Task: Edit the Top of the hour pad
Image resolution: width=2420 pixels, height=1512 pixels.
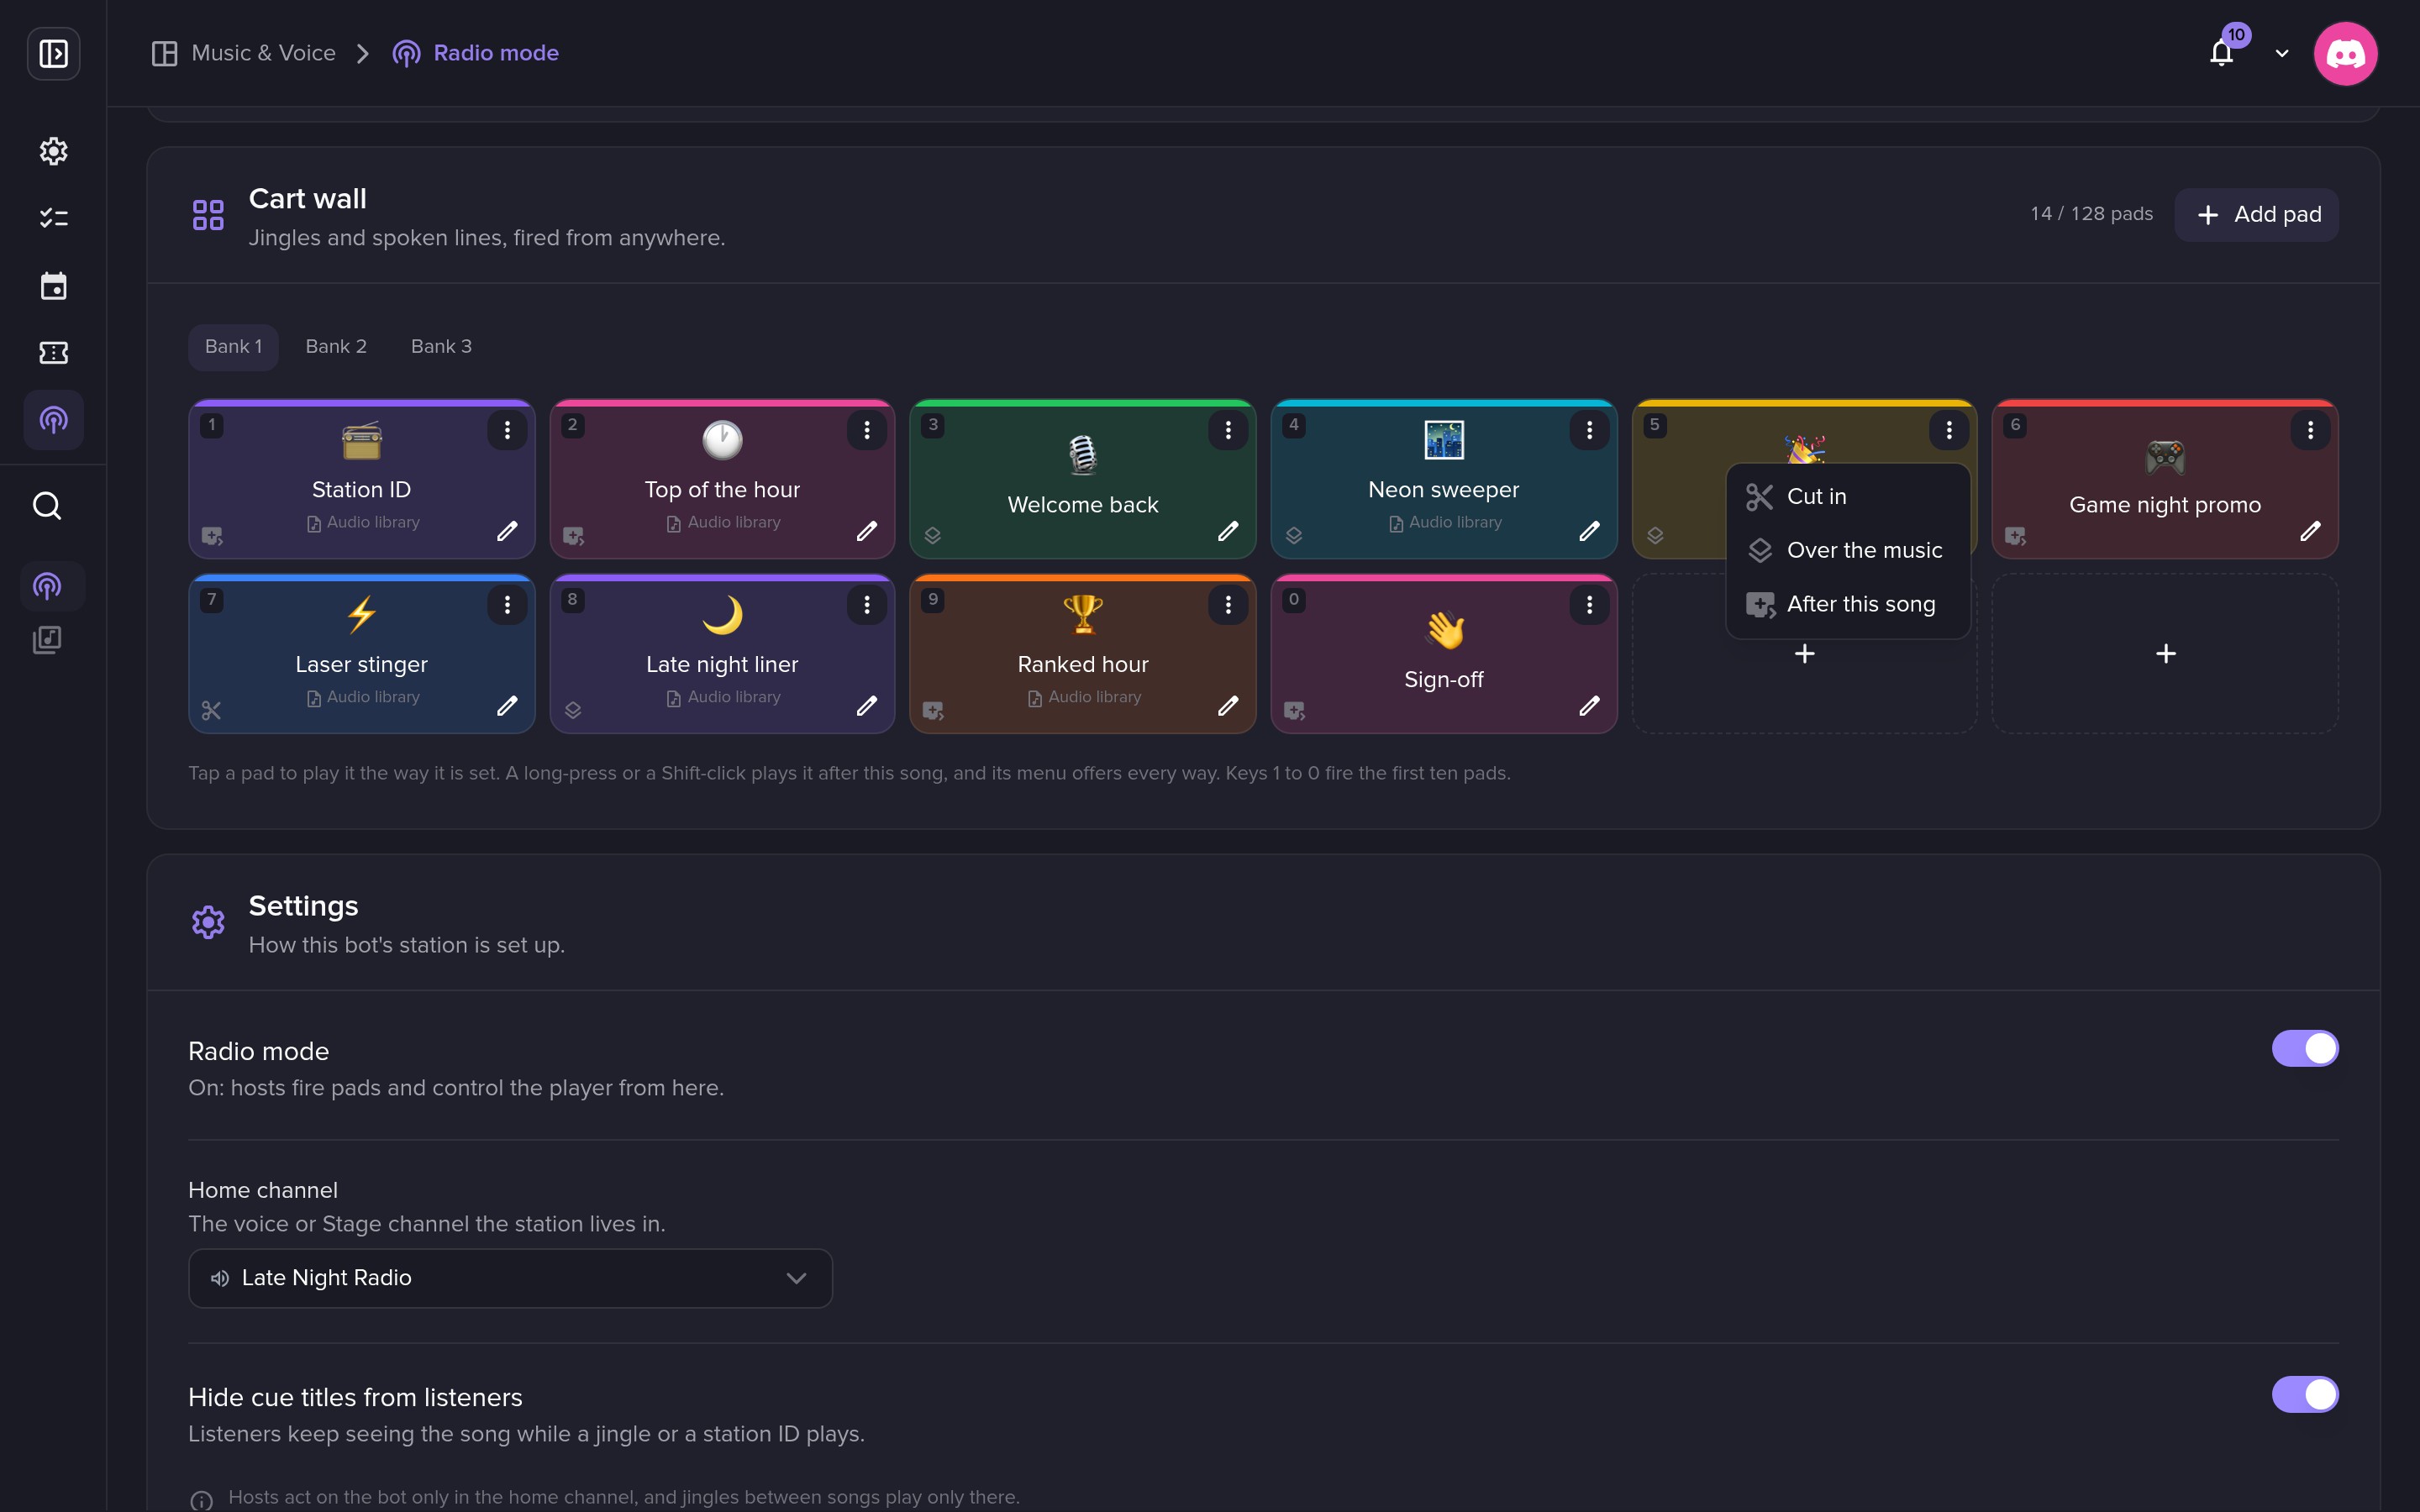Action: click(x=867, y=531)
